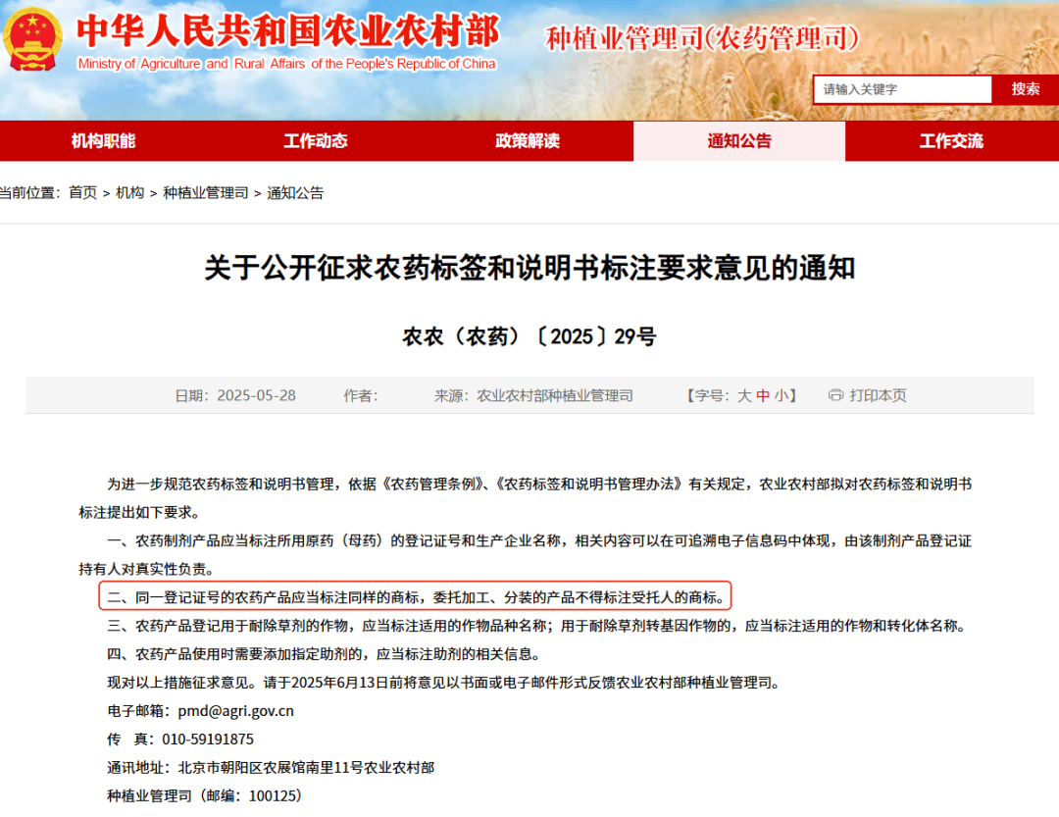Click the 搜索 search button
Viewport: 1059px width, 817px height.
tap(1025, 88)
